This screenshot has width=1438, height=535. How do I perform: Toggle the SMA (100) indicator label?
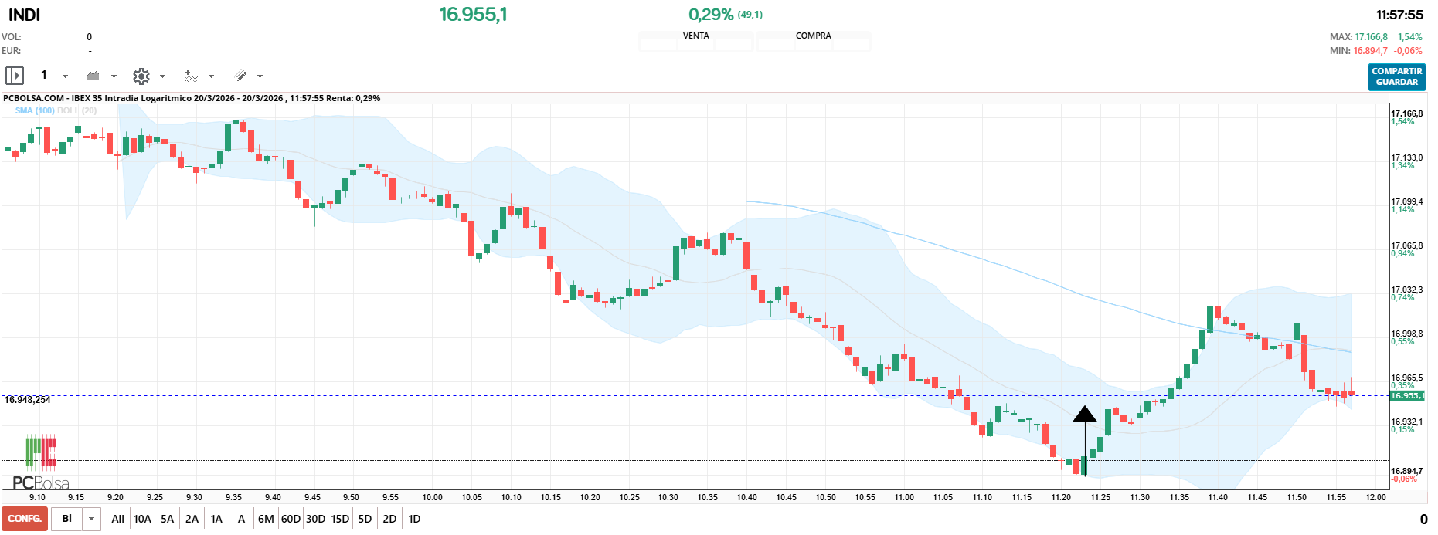35,110
